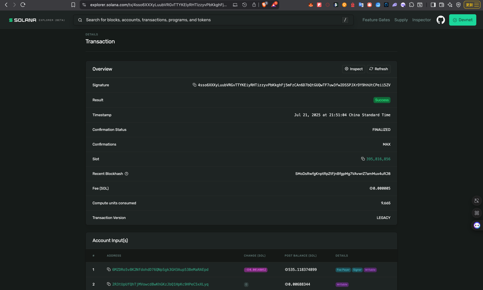
Task: Click the Solana Explorer logo
Action: tap(37, 20)
